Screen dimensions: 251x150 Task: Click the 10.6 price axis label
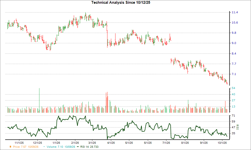pyautogui.click(x=235, y=23)
